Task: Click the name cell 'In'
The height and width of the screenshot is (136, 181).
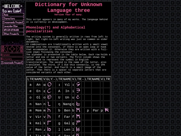Action: [x=67, y=91]
